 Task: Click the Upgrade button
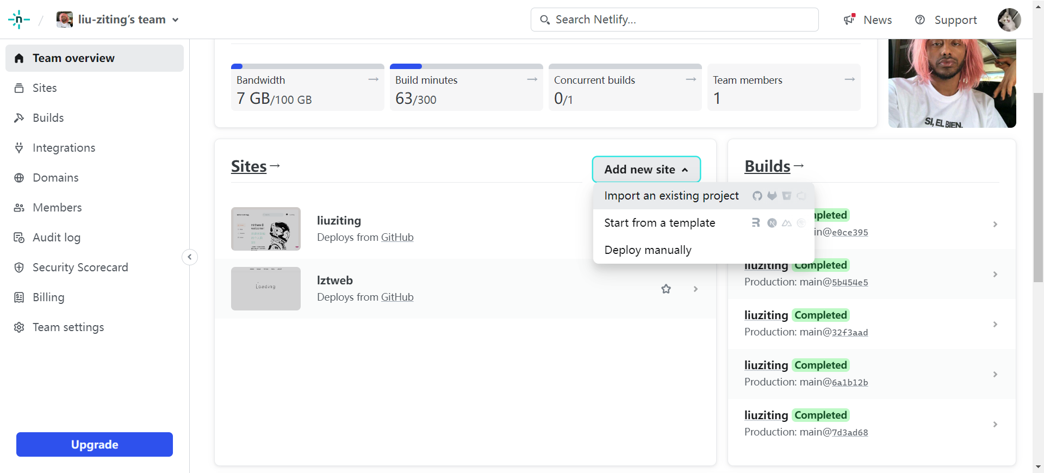(95, 445)
